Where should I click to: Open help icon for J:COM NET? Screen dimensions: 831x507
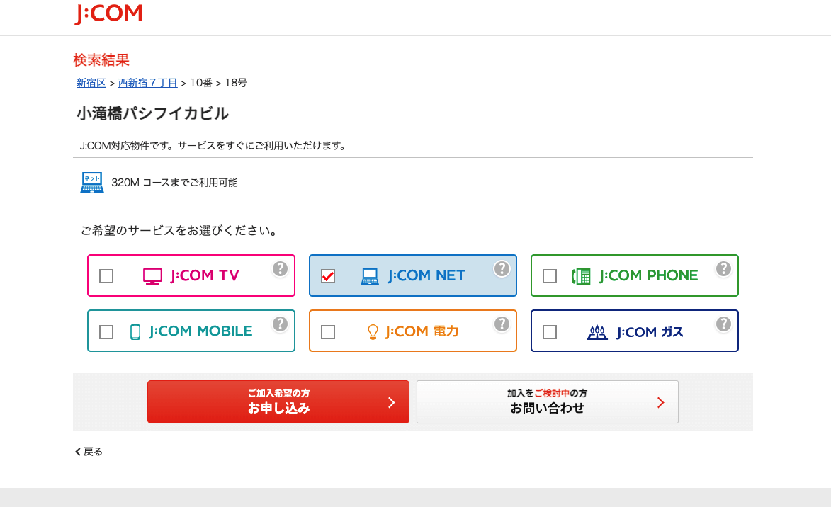pos(502,269)
